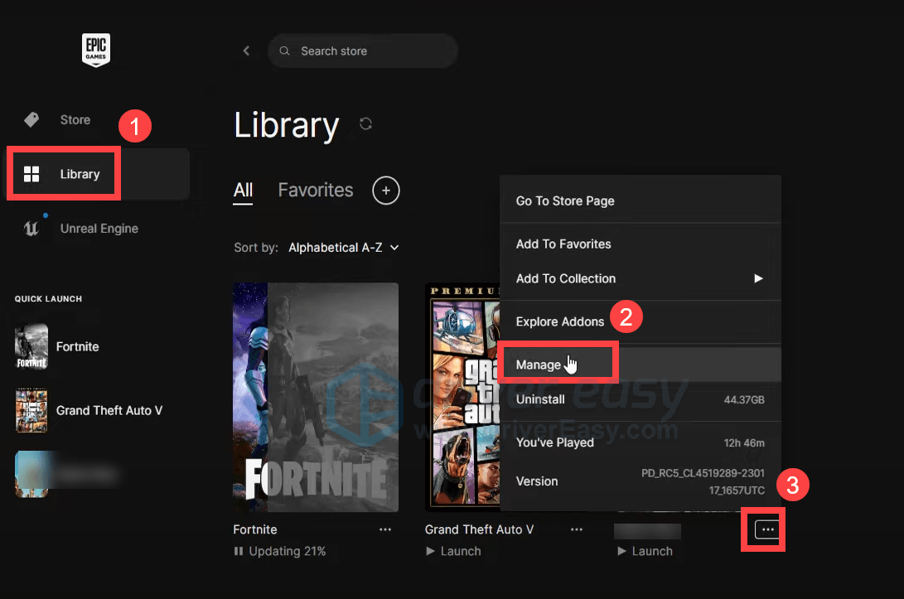This screenshot has width=904, height=599.
Task: Refresh the Library with the sync icon
Action: [x=365, y=124]
